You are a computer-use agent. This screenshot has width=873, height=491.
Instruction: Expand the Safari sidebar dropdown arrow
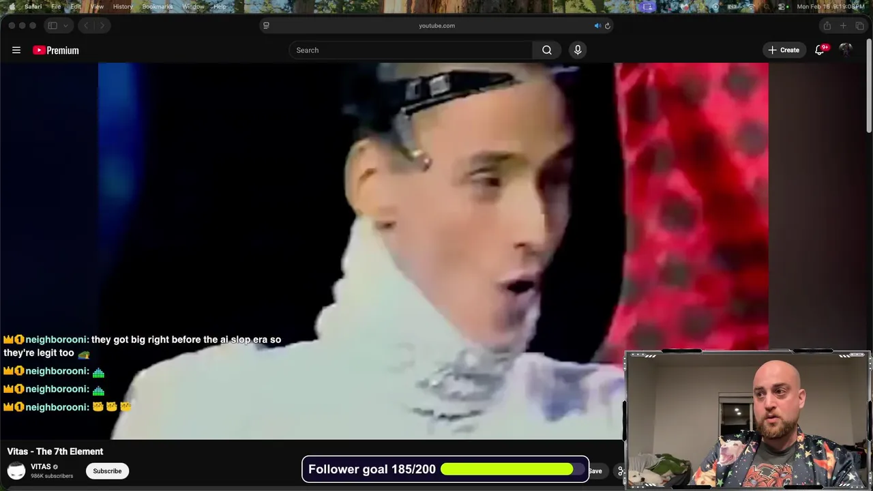pos(66,25)
